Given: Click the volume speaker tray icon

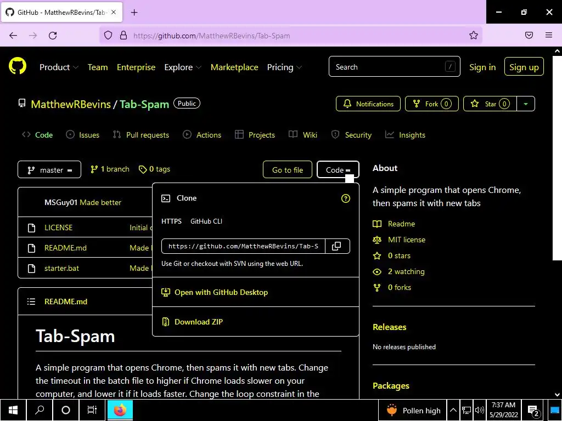Looking at the screenshot, I should (479, 410).
